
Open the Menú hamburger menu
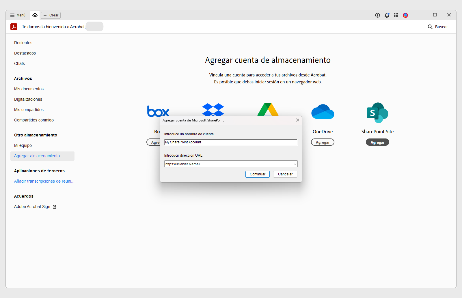point(17,15)
